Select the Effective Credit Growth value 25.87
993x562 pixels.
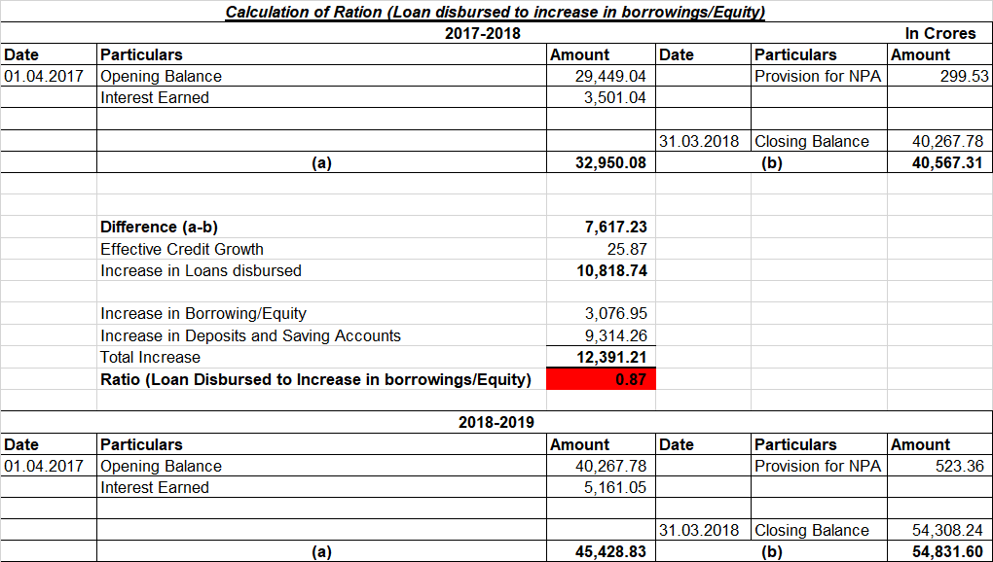pyautogui.click(x=602, y=249)
